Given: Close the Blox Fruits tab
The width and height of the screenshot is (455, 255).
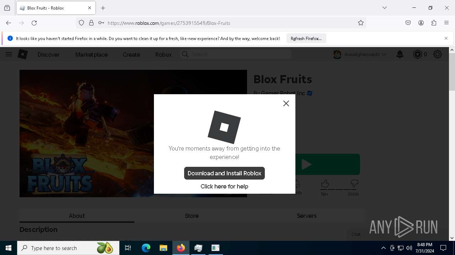Looking at the screenshot, I should (x=90, y=8).
